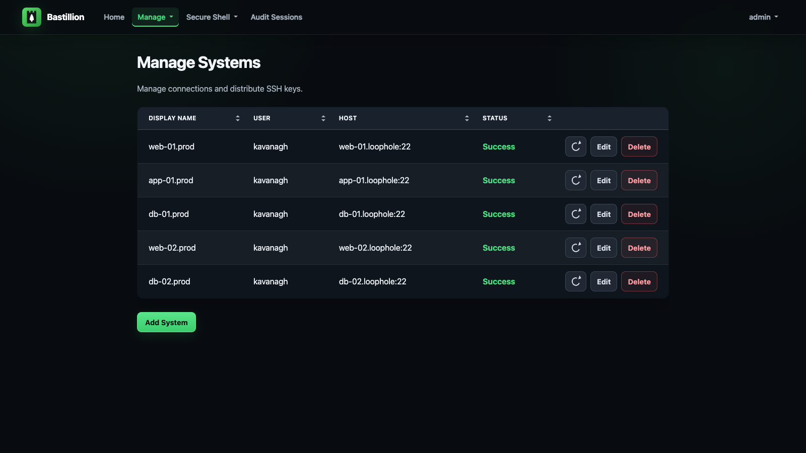Sort by Status column arrows
Screen dimensions: 806x453
[550, 118]
